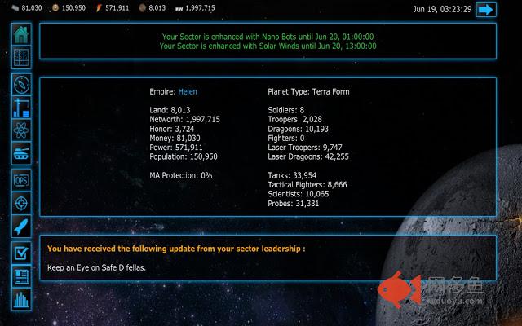Open the checkbox tasks icon
This screenshot has width=522, height=326.
21,253
